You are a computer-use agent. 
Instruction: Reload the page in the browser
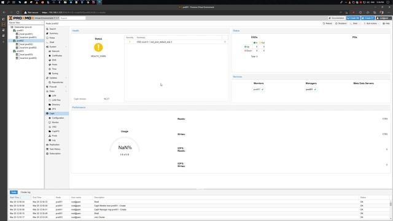click(18, 12)
